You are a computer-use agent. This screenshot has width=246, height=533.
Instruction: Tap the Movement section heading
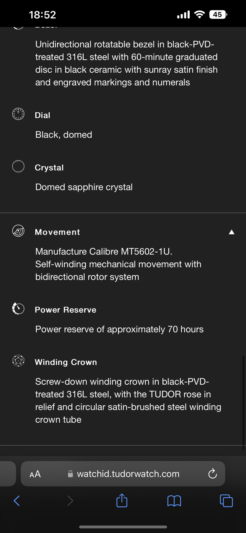tap(57, 232)
